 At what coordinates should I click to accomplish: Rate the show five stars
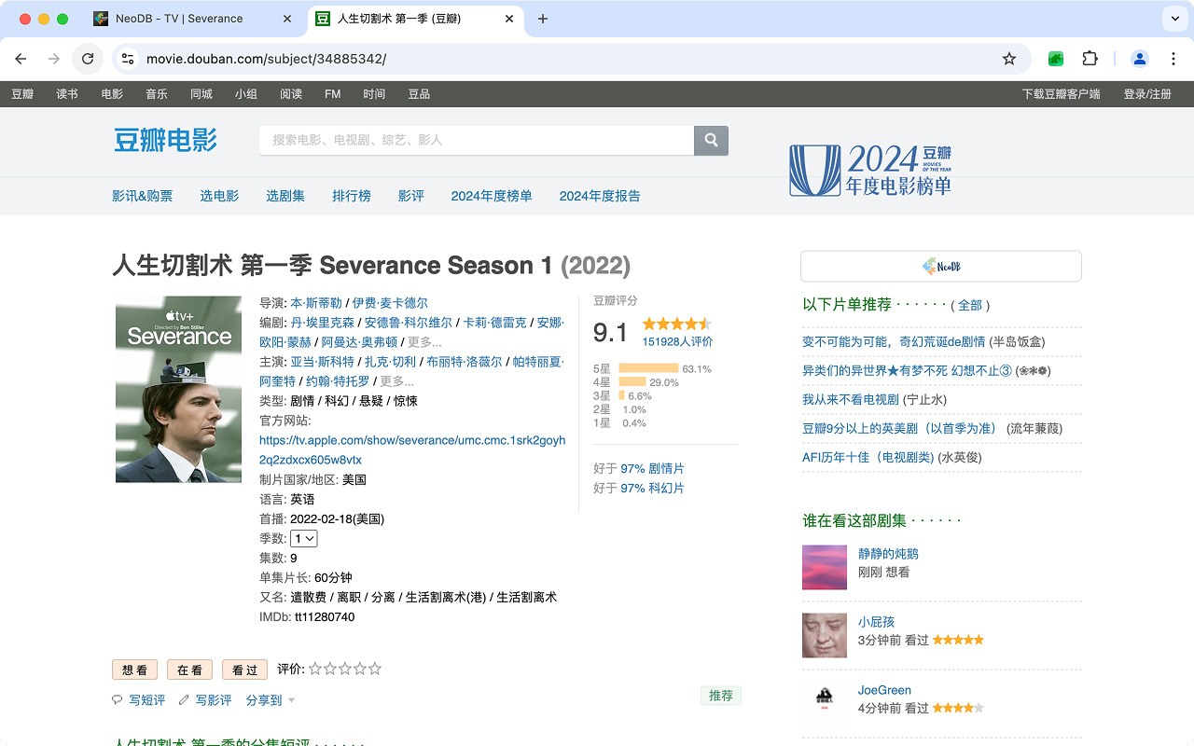(x=375, y=669)
